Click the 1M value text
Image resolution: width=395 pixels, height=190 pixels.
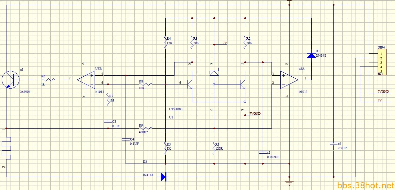click(x=112, y=100)
